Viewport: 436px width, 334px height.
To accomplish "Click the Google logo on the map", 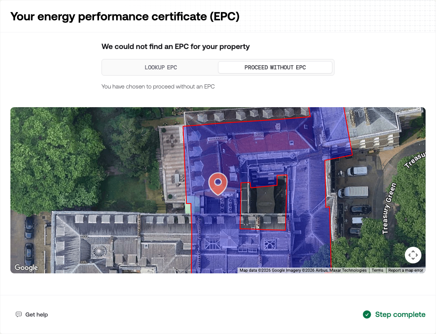I will [x=26, y=268].
